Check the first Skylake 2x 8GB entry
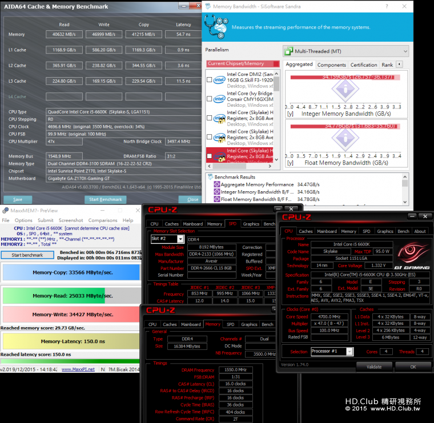Image resolution: width=434 pixels, height=423 pixels. click(210, 118)
